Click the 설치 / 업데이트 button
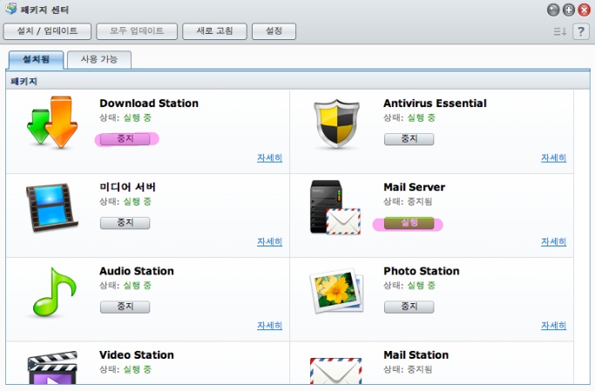Screen dimensions: 595x391 [47, 31]
